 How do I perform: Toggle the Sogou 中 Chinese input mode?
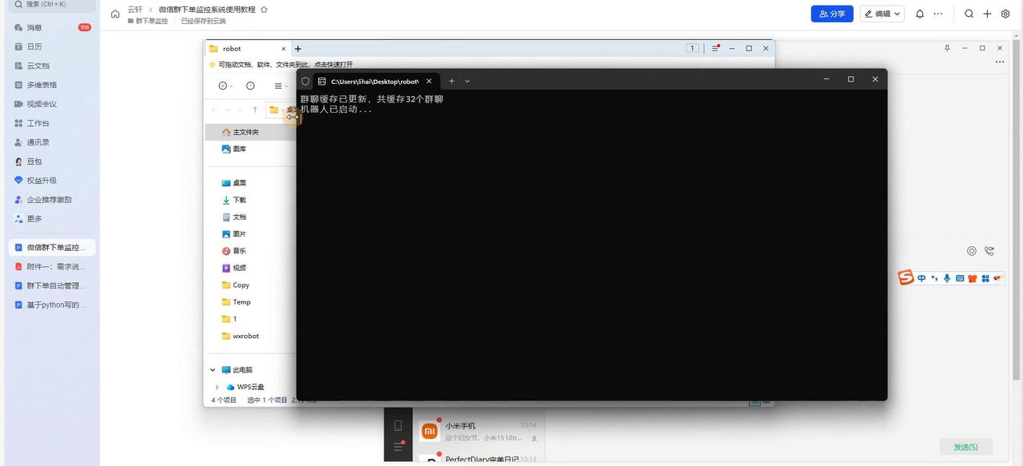[x=921, y=278]
